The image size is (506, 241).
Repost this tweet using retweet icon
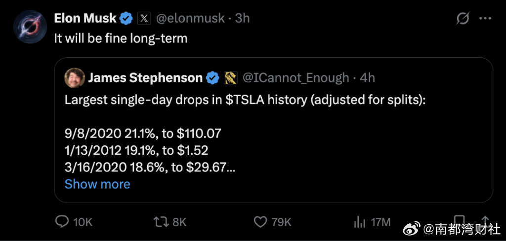pyautogui.click(x=161, y=222)
